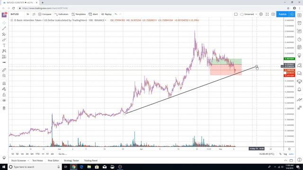This screenshot has height=170, width=303.
Task: Click the Compare button
Action: tap(45, 14)
